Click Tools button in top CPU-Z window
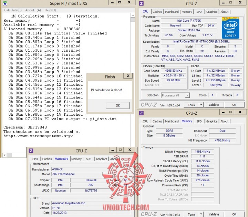This screenshot has height=217, width=248. pos(191,105)
